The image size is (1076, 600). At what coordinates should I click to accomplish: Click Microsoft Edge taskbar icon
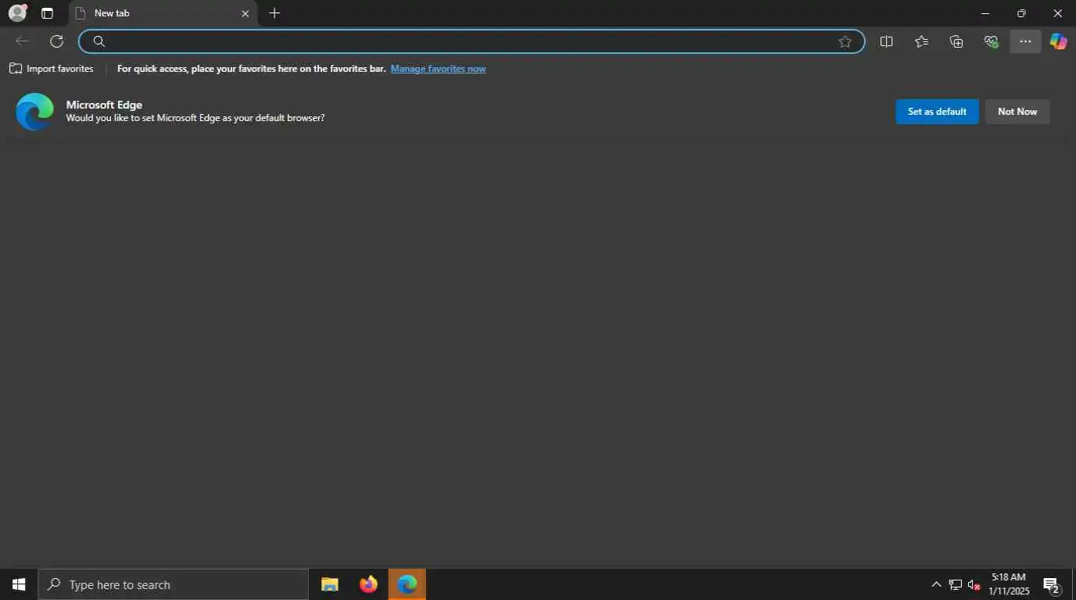[407, 584]
